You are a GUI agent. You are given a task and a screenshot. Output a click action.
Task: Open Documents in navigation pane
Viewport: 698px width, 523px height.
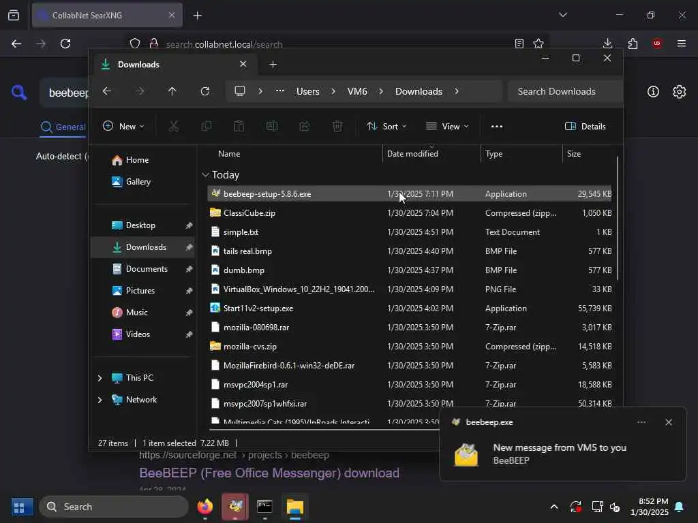[147, 269]
